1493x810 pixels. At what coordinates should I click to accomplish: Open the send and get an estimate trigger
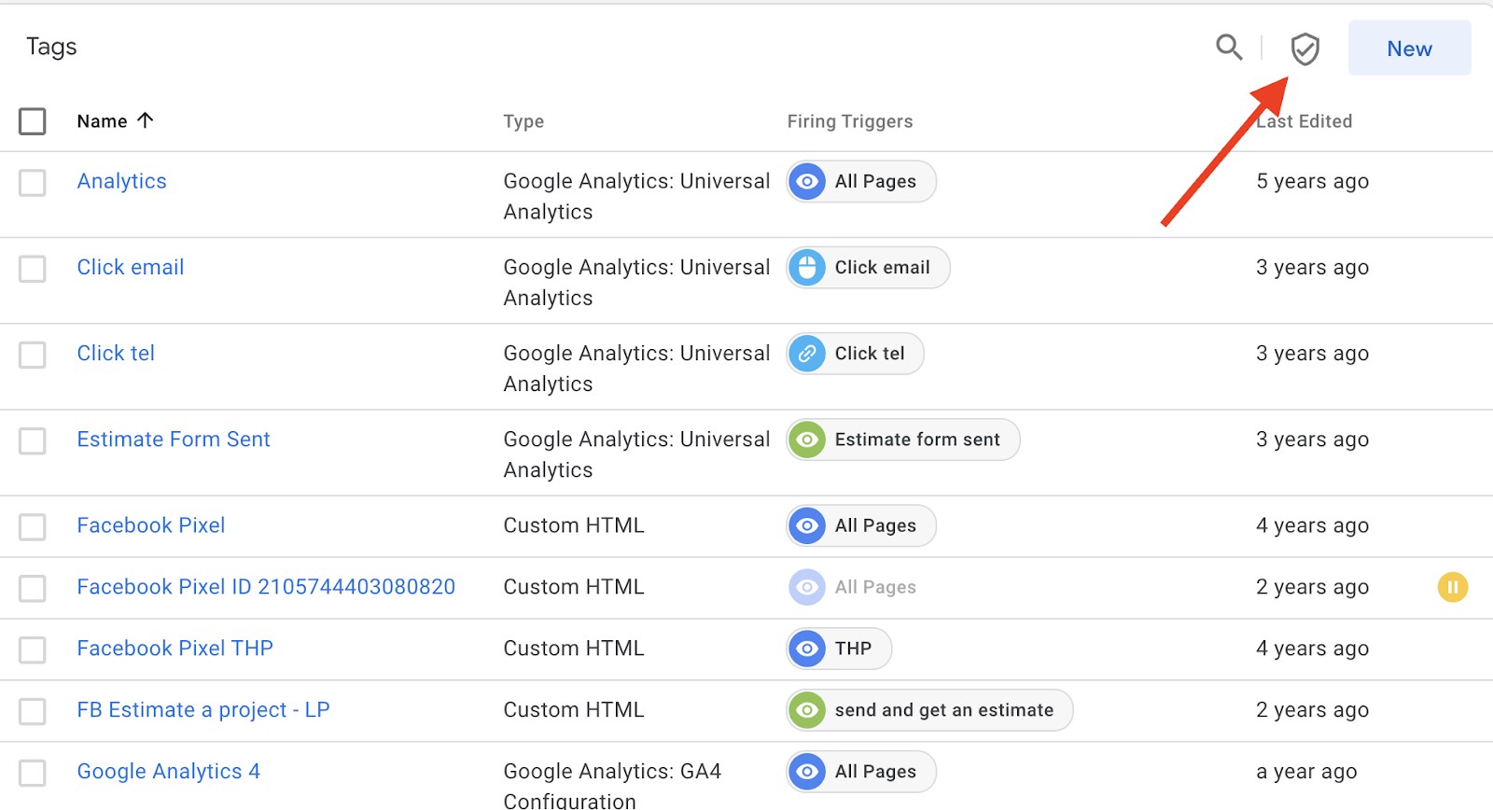(x=929, y=710)
